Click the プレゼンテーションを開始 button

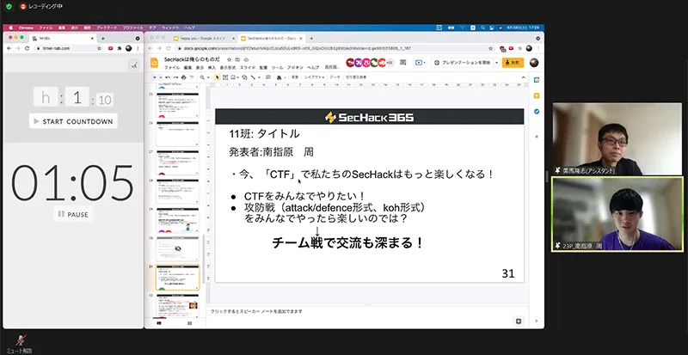pyautogui.click(x=462, y=63)
